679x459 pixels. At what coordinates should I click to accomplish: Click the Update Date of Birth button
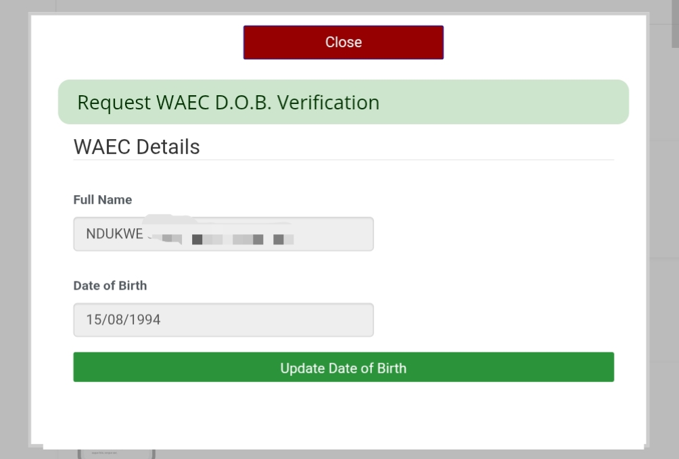click(x=343, y=367)
